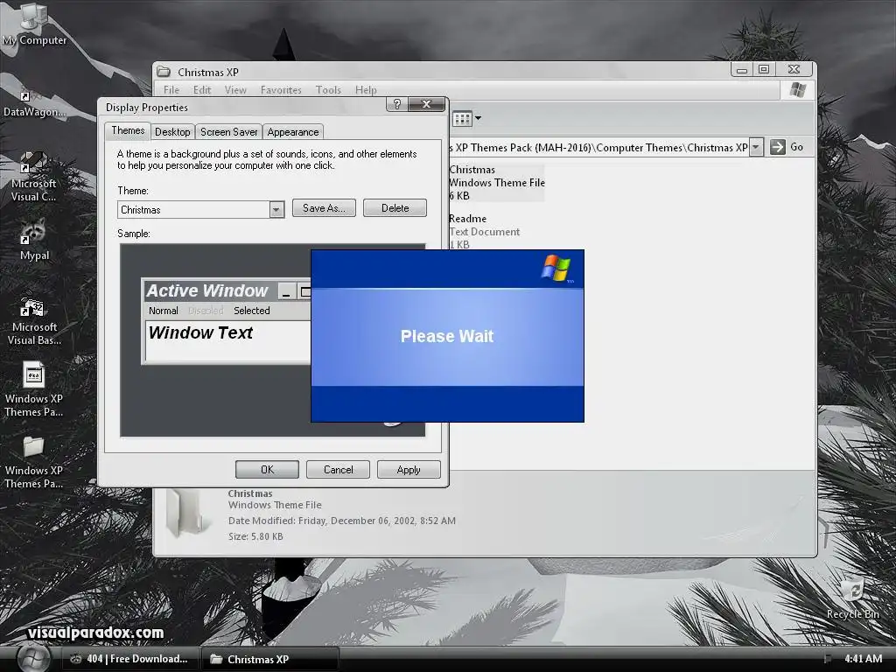Click the 4:41 AM clock
This screenshot has width=896, height=672.
(864, 659)
